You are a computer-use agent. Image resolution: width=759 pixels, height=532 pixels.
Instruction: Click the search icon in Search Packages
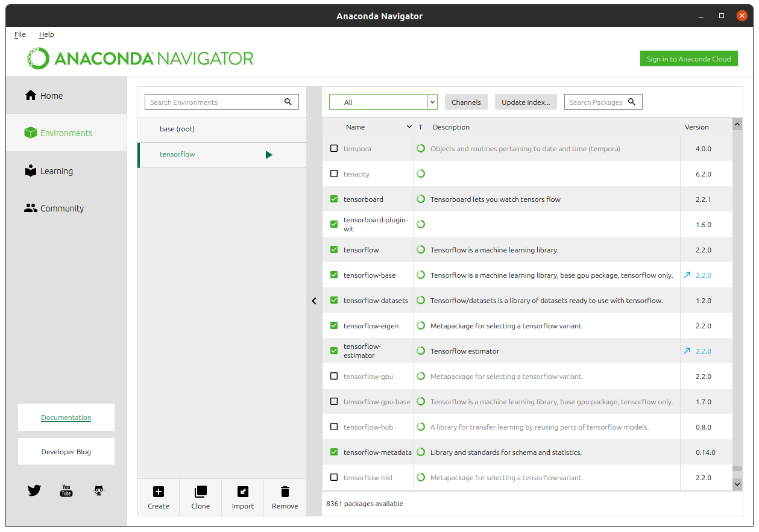(632, 102)
